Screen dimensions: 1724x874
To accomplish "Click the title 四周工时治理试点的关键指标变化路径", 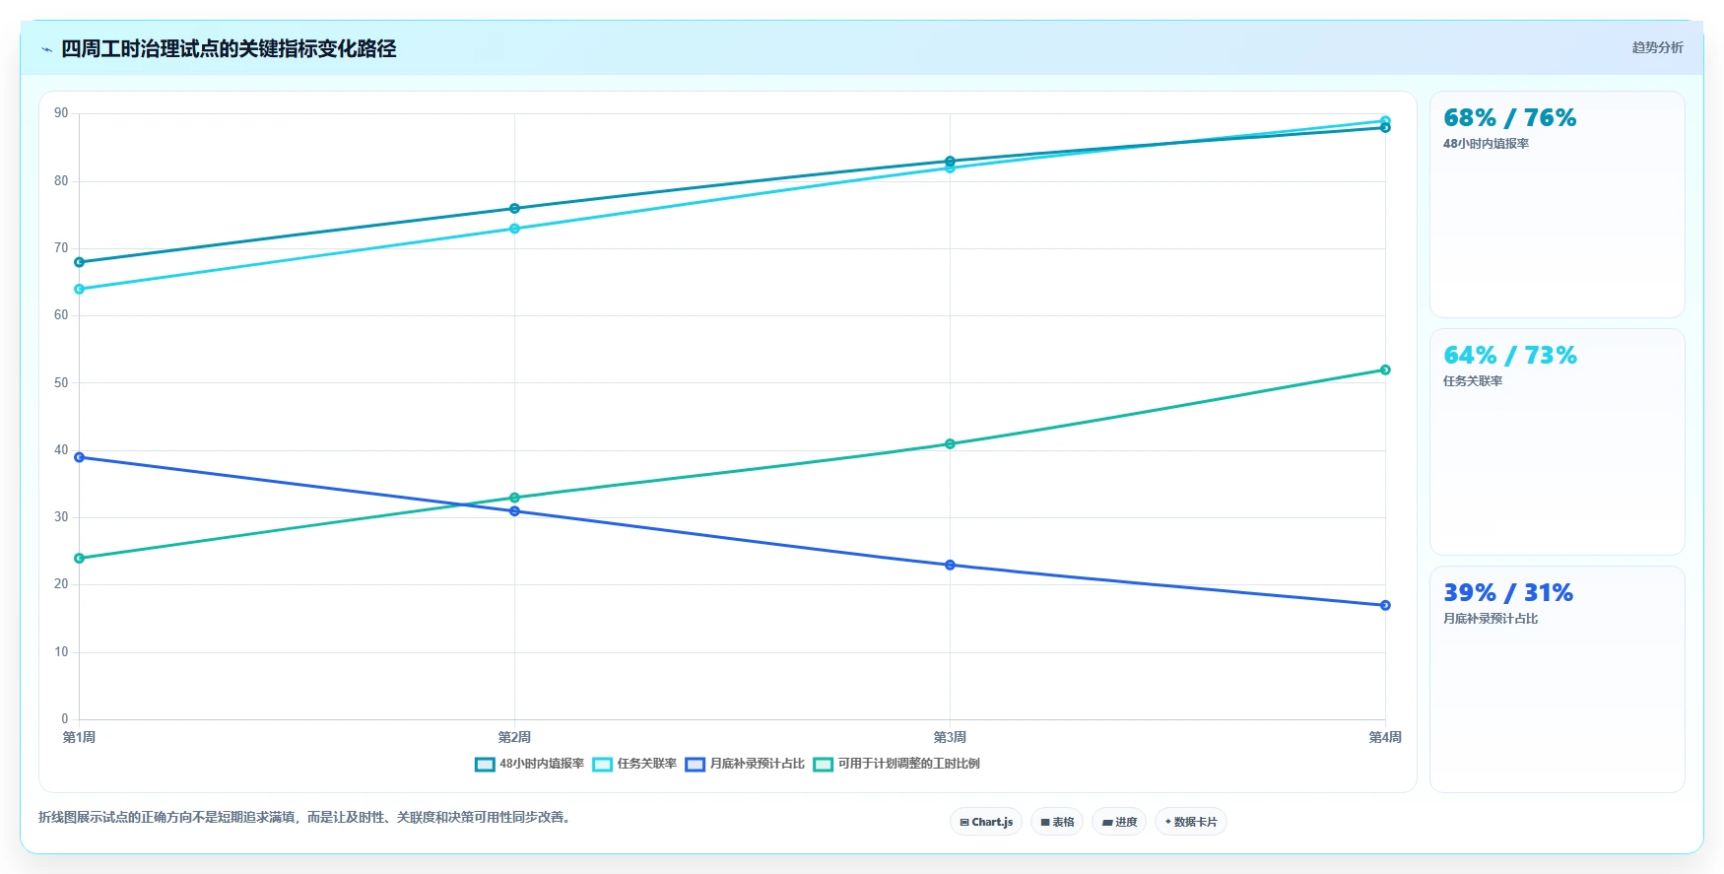I will coord(229,48).
